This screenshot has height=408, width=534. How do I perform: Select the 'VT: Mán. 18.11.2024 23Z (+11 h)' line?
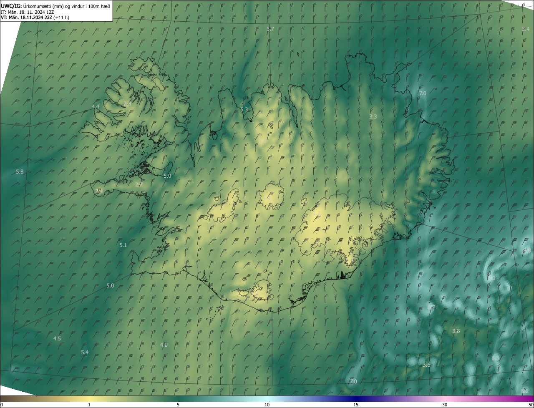35,18
